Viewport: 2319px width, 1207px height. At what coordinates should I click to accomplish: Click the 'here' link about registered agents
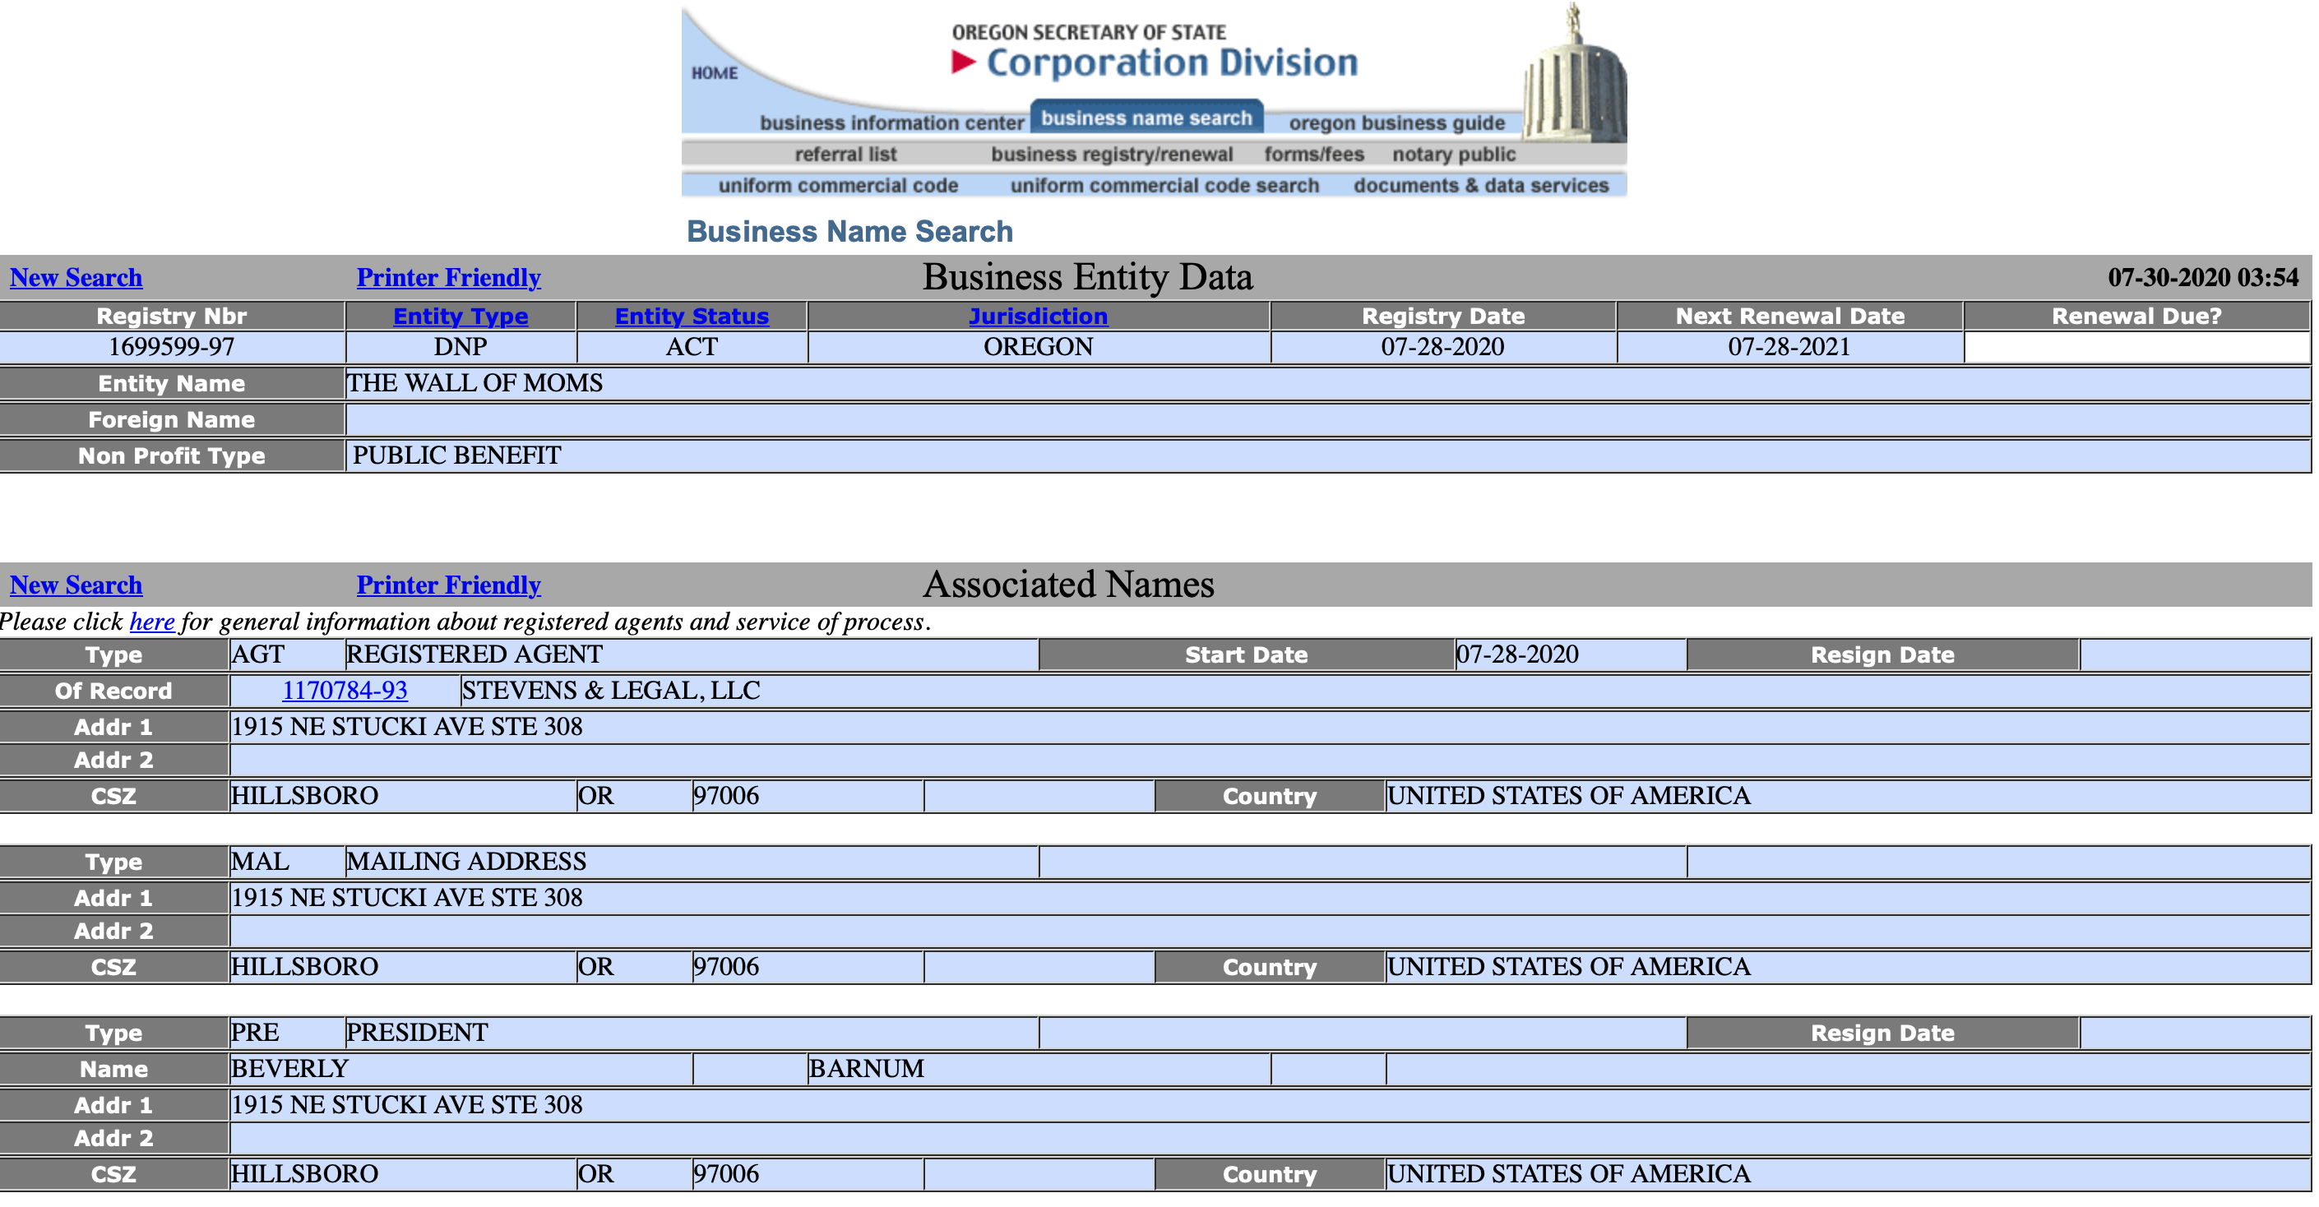(x=152, y=622)
